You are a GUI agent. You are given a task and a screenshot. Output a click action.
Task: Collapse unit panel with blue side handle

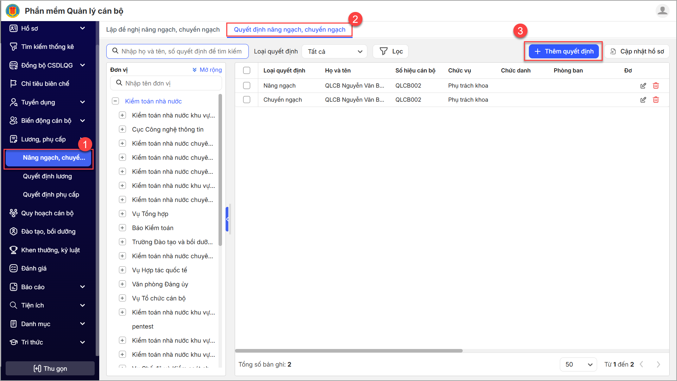227,219
